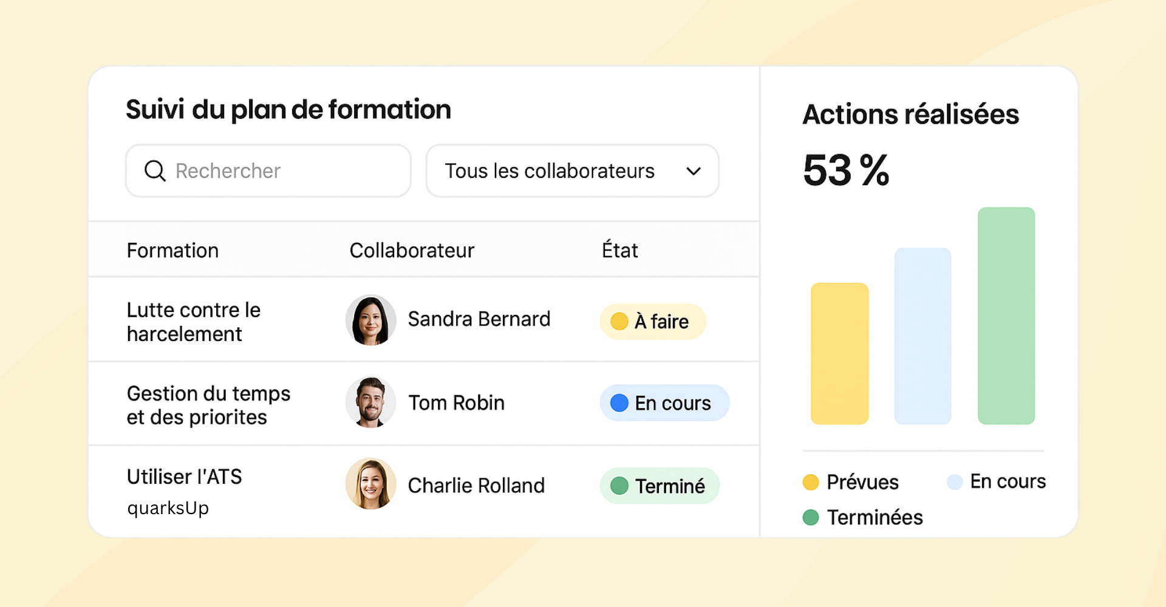Click Sandra Bernard's avatar photo
Image resolution: width=1166 pixels, height=607 pixels.
click(370, 320)
